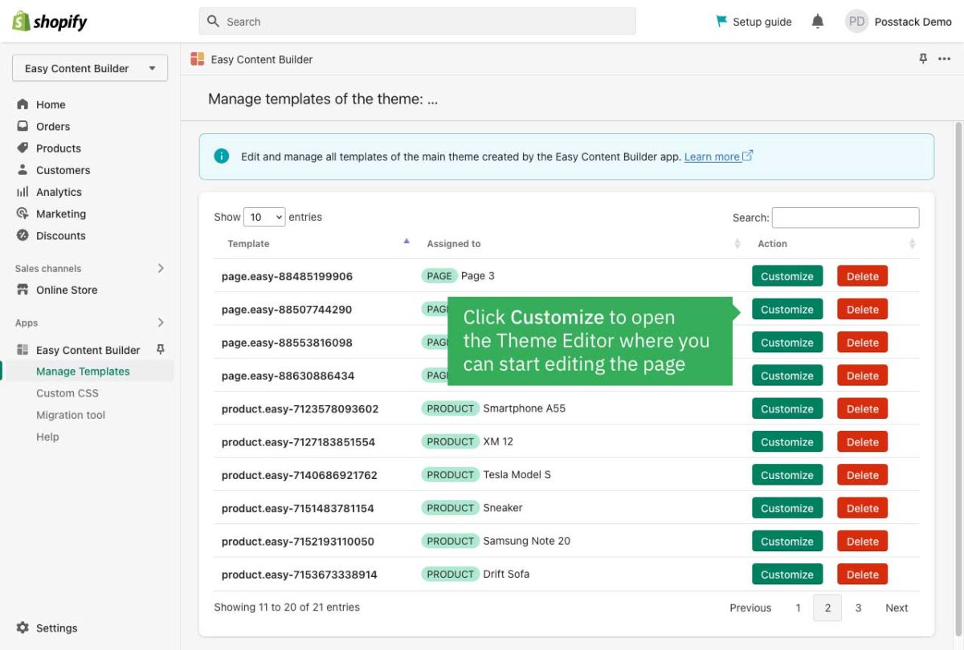Expand the Sales channels section

point(161,268)
